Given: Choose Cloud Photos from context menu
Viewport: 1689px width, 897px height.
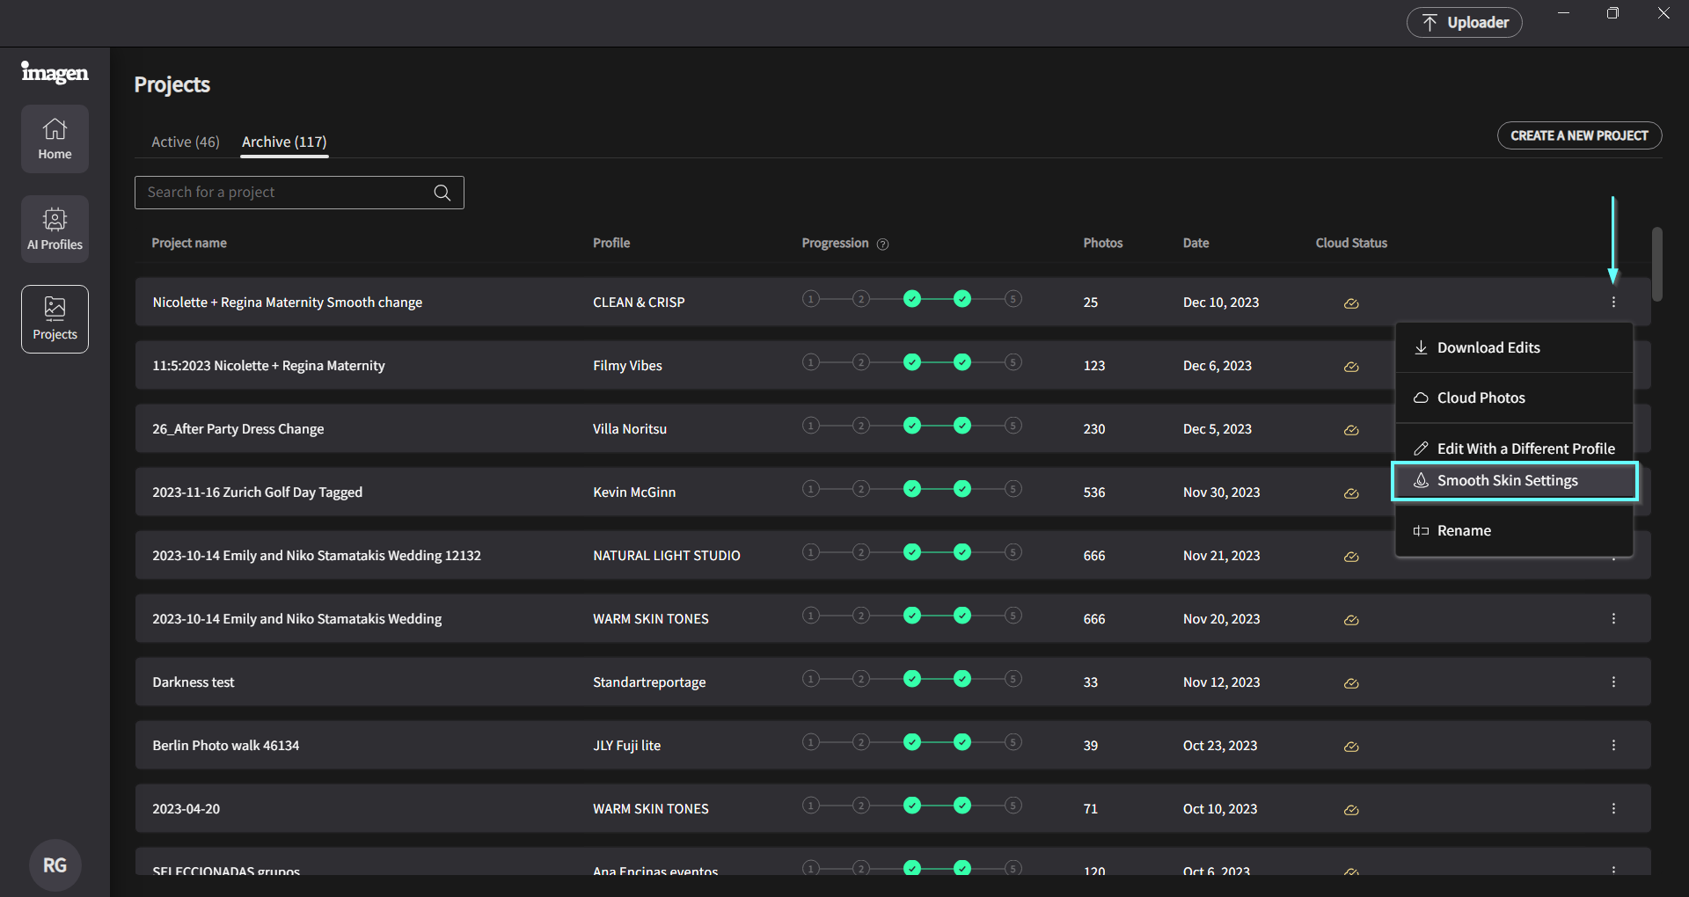Looking at the screenshot, I should tap(1514, 397).
